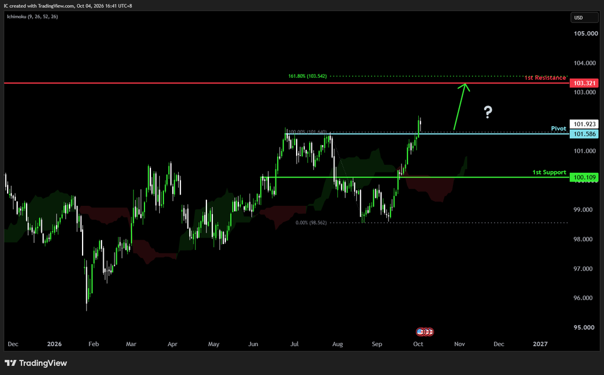Screen dimensions: 604x375
Task: Click the Feb label on time axis
Action: click(94, 344)
